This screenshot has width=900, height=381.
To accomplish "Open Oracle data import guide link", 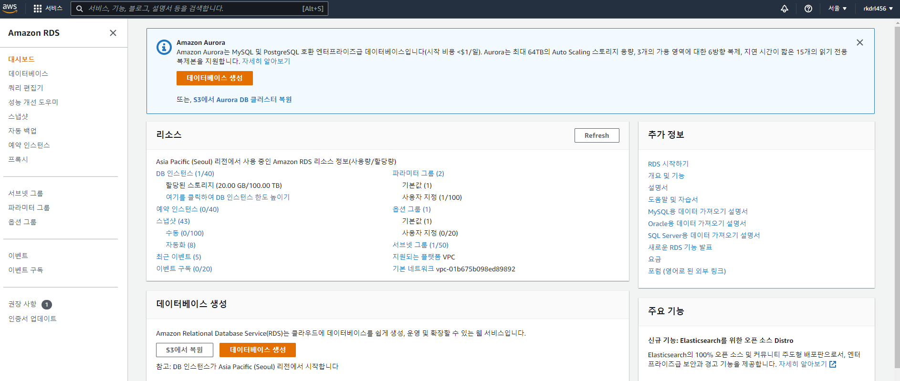I will tap(697, 224).
